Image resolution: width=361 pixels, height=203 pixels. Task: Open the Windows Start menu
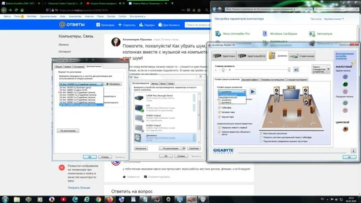tap(5, 199)
